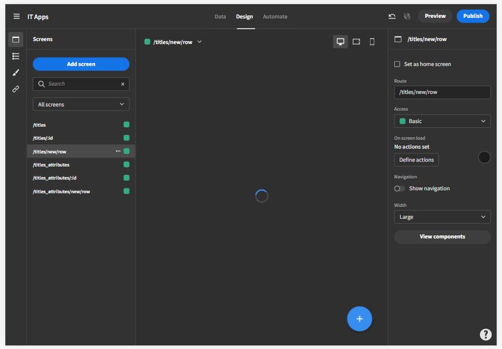Check the Set as home screen option
Viewport: 502px width, 349px height.
397,64
